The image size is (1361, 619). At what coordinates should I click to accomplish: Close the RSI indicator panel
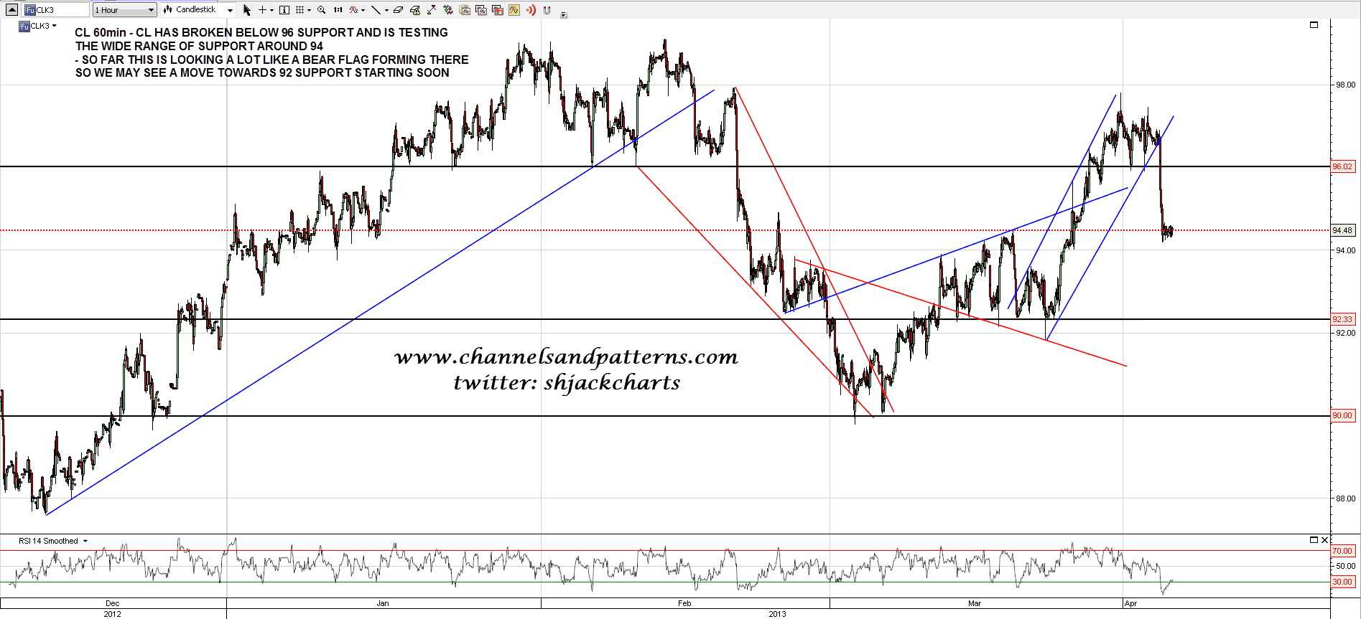[1325, 540]
